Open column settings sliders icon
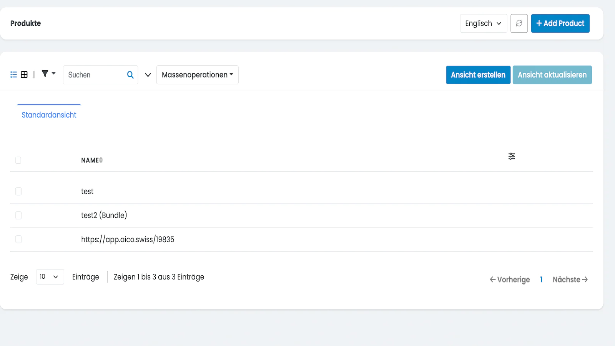This screenshot has width=615, height=346. click(x=512, y=156)
